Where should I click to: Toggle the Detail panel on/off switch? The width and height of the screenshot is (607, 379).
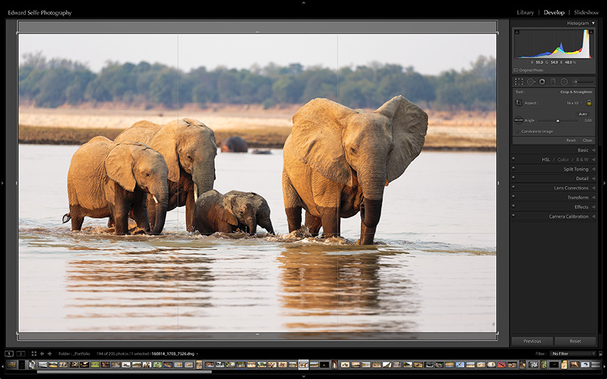[514, 177]
